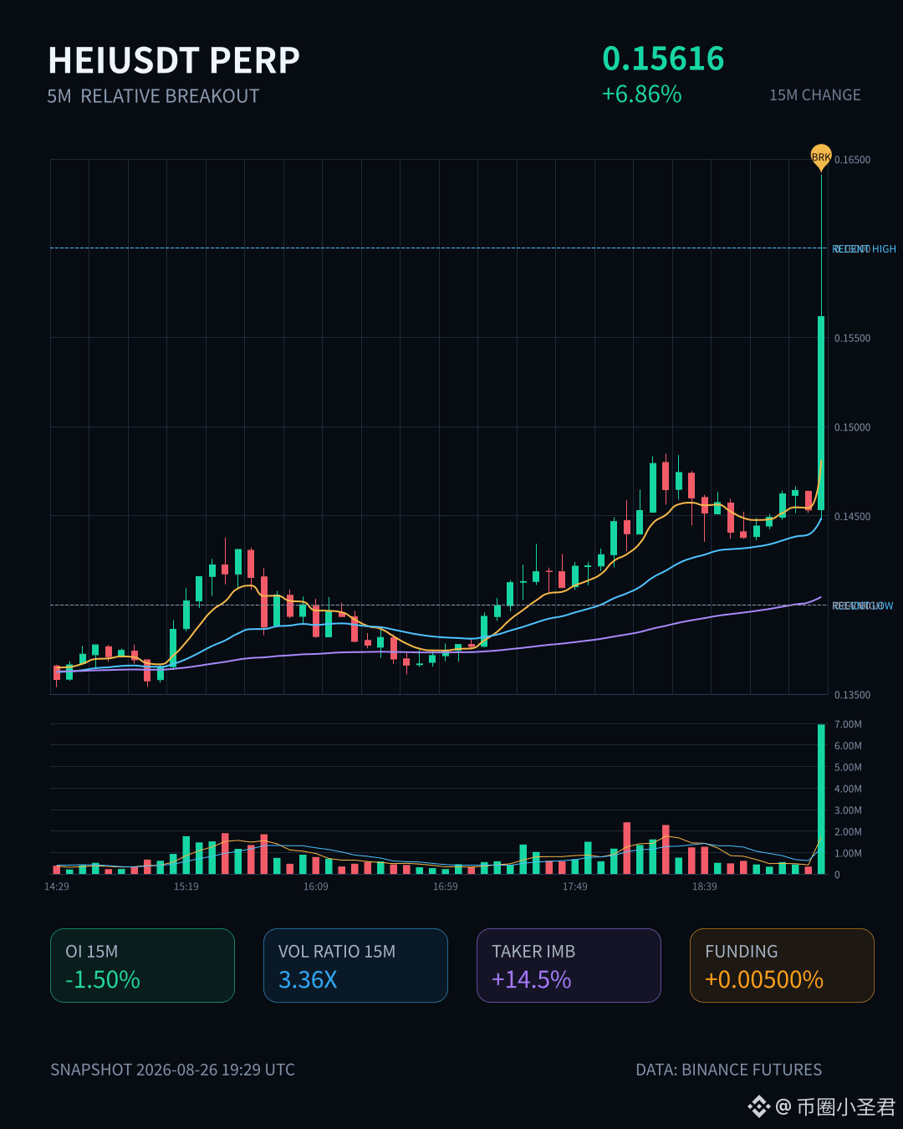
Task: Click the FUNDING card label
Action: click(742, 952)
